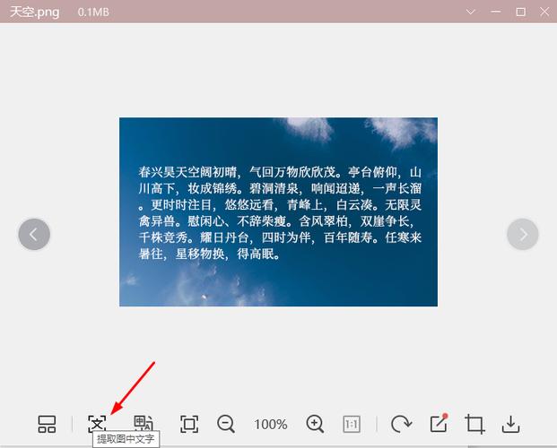Screen dimensions: 557x448
Task: Click the 天空.png file name in title
Action: (34, 12)
